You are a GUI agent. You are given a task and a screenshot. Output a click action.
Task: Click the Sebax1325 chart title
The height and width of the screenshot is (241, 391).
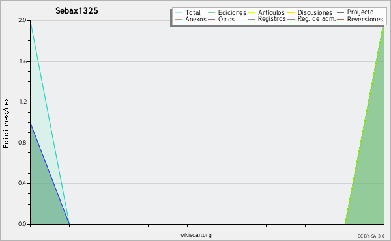click(x=77, y=11)
